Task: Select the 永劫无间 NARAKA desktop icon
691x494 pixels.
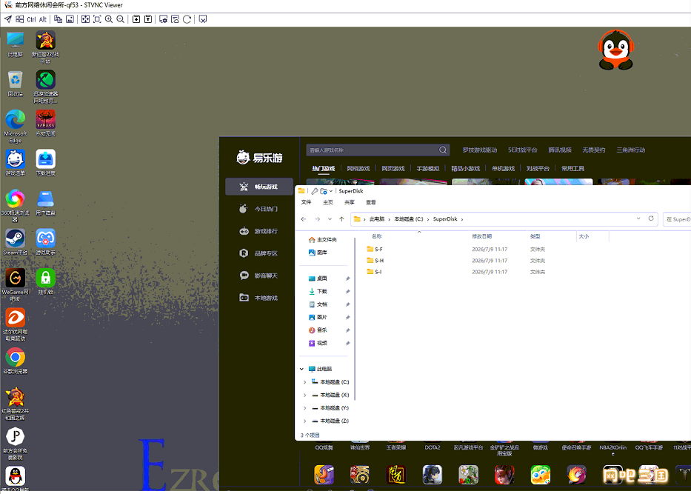Action: click(45, 123)
